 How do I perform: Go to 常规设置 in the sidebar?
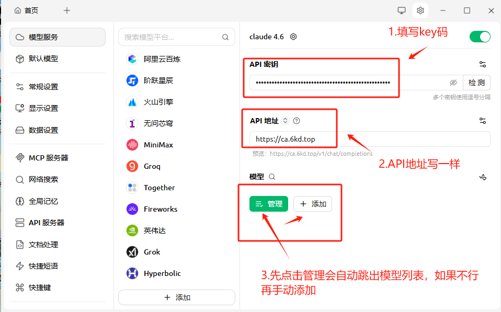click(58, 87)
